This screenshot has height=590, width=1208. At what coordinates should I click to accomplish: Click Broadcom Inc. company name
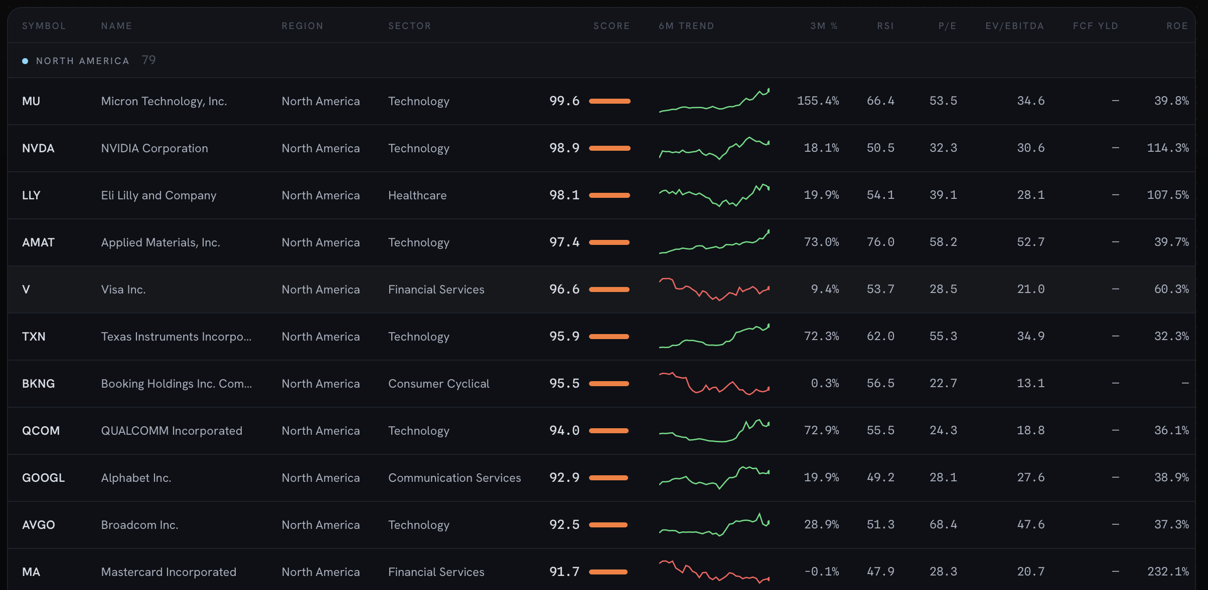coord(139,525)
